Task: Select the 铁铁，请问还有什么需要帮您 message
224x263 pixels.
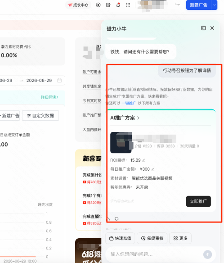Action: [x=141, y=52]
